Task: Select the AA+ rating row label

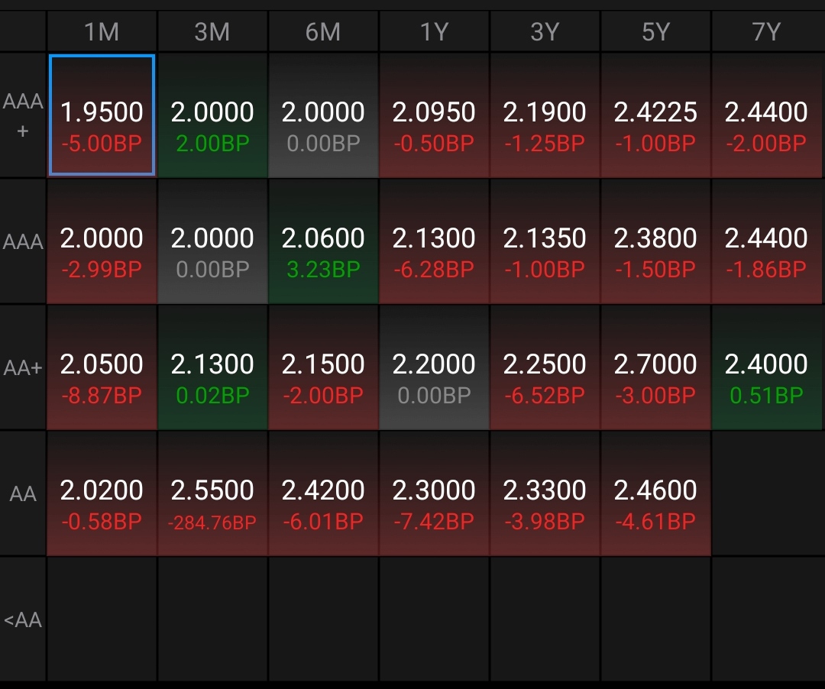Action: pyautogui.click(x=23, y=367)
